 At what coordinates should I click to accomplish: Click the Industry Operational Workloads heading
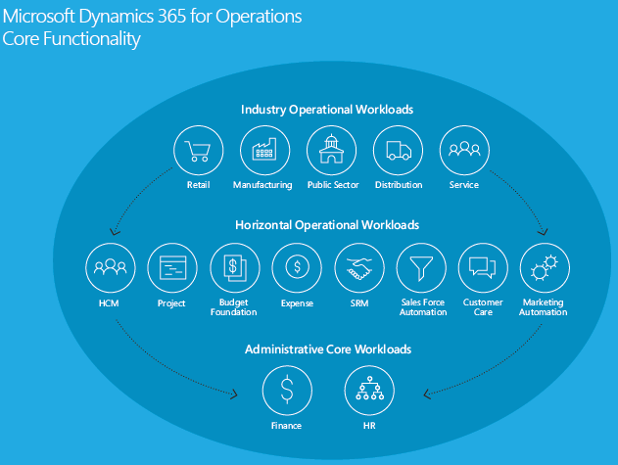coord(327,110)
